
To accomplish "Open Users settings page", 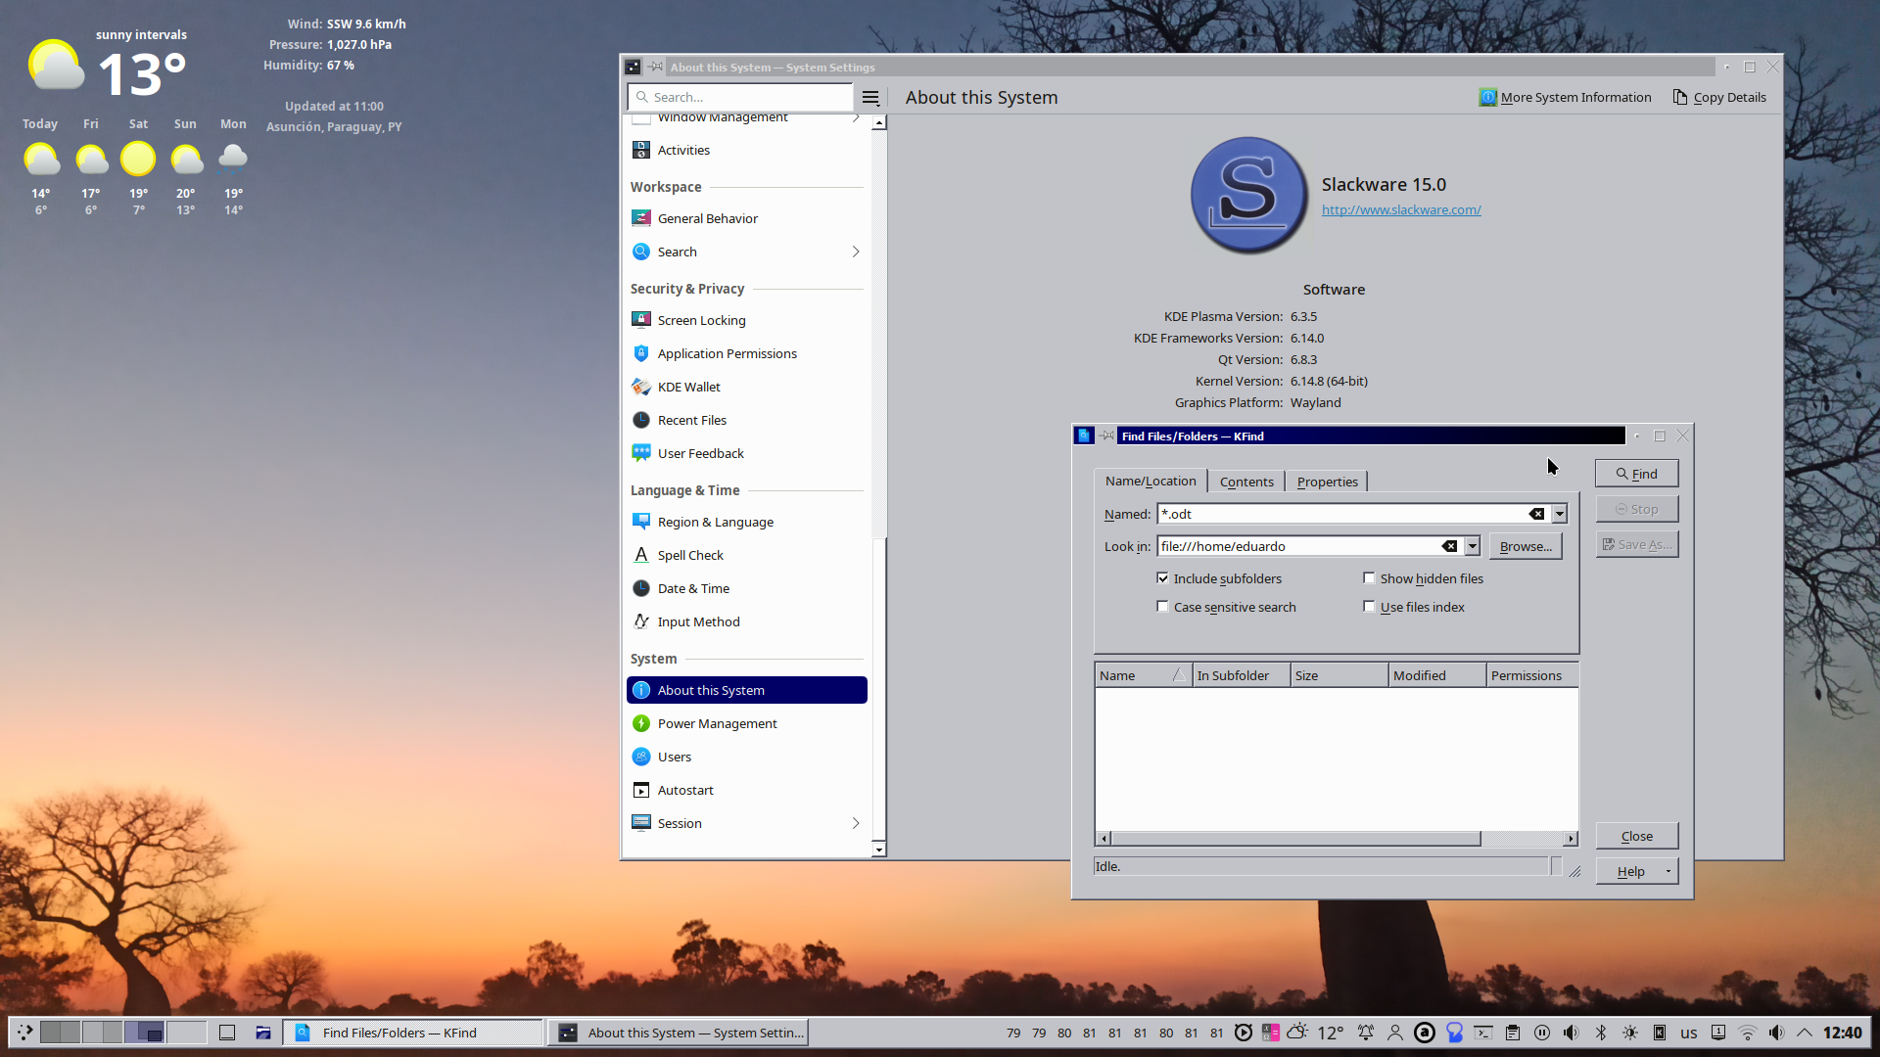I will point(746,757).
